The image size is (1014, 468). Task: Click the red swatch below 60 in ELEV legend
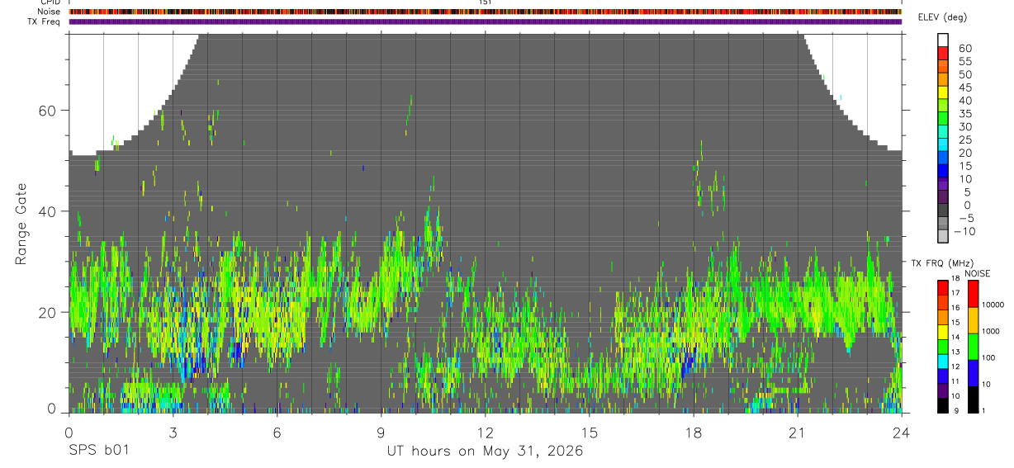pyautogui.click(x=942, y=54)
